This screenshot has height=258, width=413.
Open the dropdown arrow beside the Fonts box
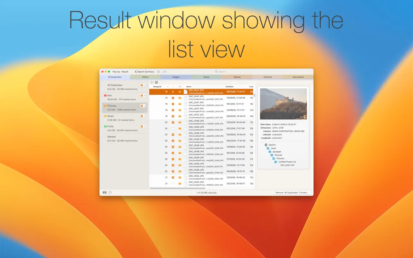pyautogui.click(x=145, y=126)
